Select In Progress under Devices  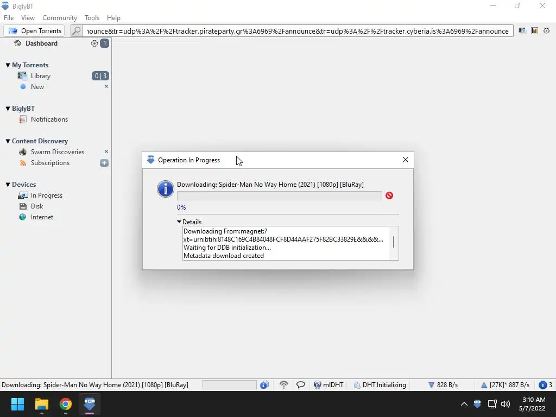(x=47, y=195)
